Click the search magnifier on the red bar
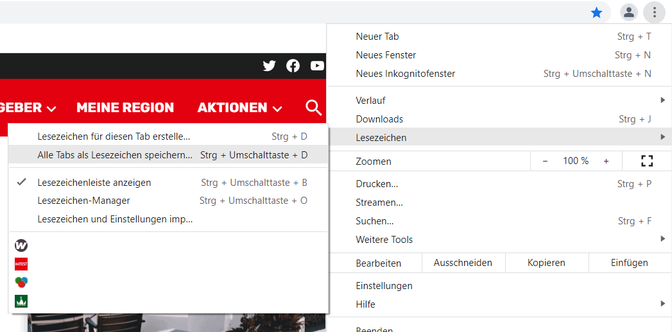 314,108
